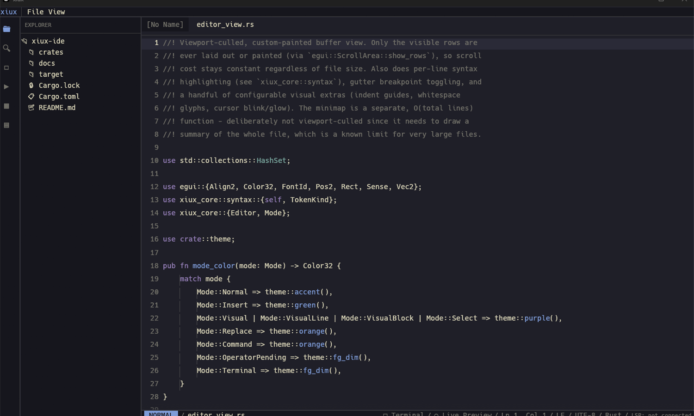
Task: Toggle breakpoint on gutter line 19
Action: click(154, 279)
